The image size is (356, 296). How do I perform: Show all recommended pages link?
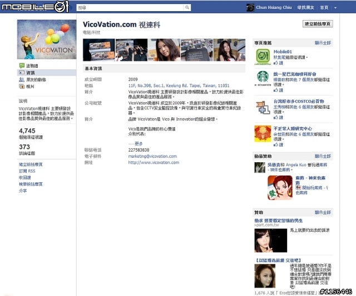(323, 43)
